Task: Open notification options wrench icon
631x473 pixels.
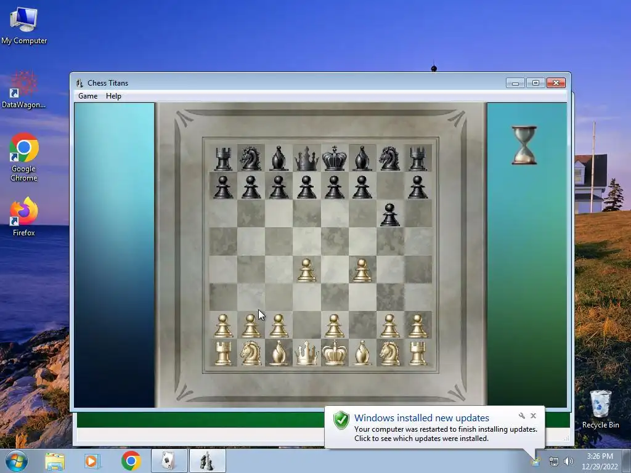Action: [x=521, y=416]
